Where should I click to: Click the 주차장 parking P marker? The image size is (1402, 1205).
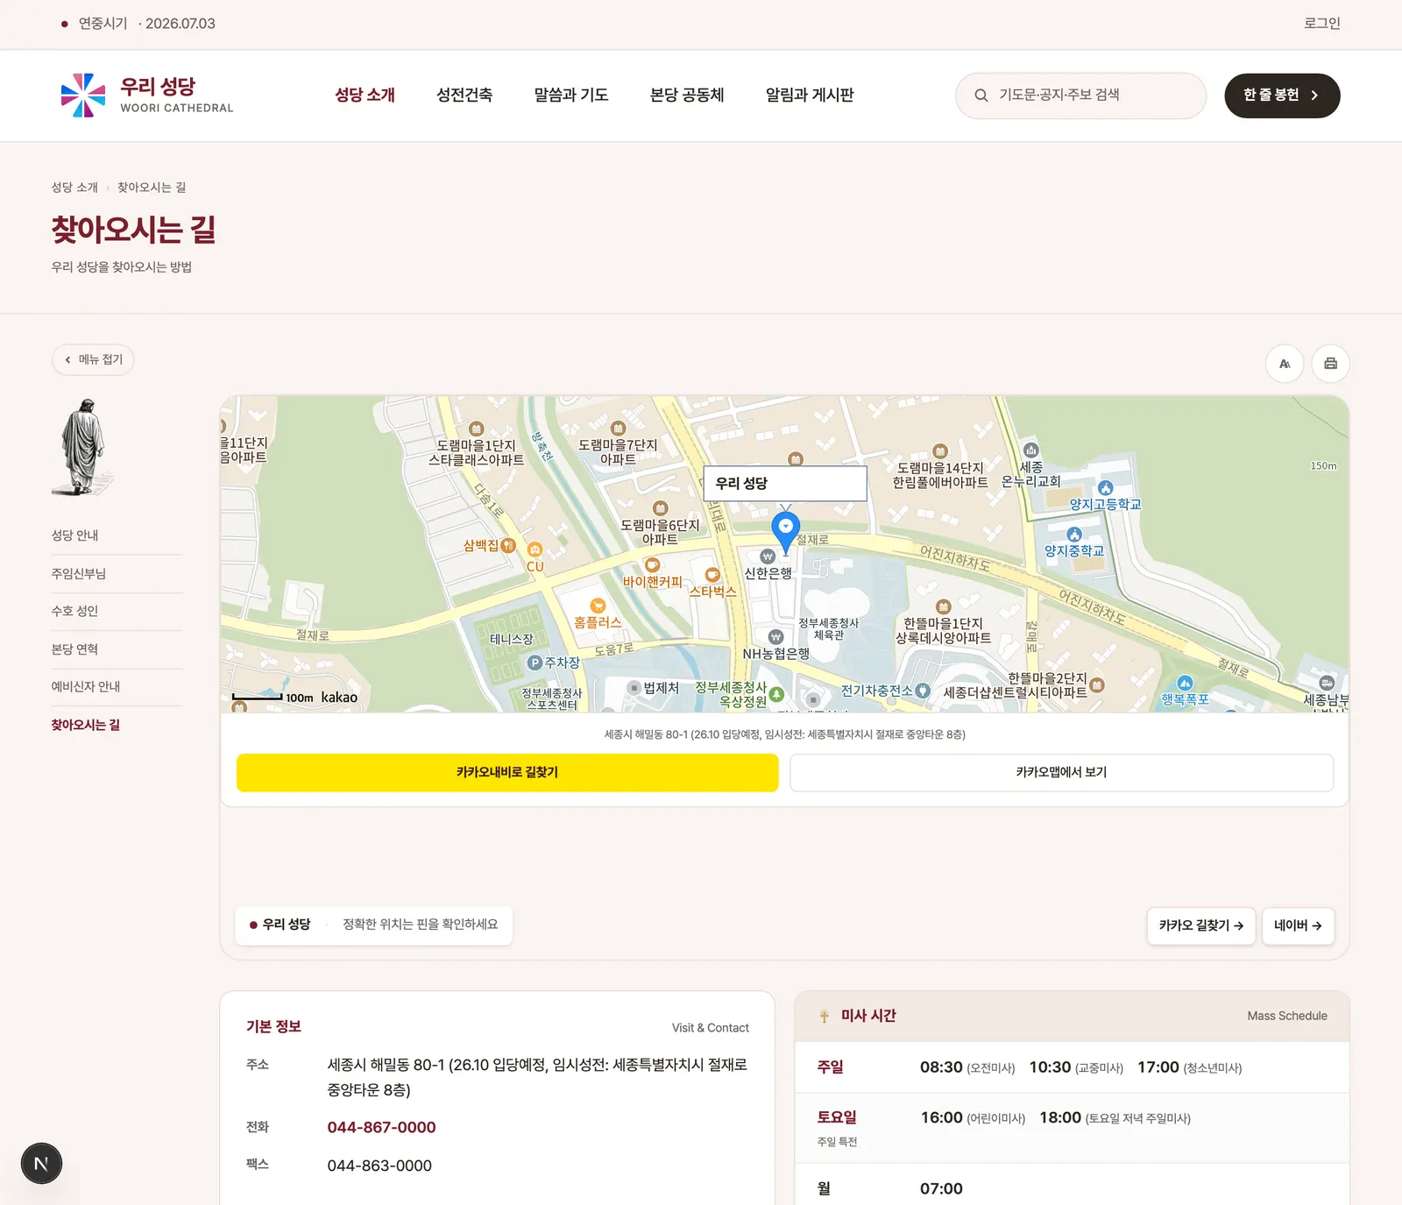535,663
